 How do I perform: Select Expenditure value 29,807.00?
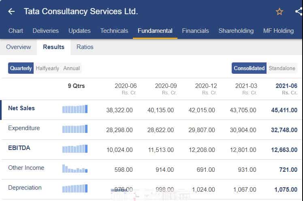202,130
